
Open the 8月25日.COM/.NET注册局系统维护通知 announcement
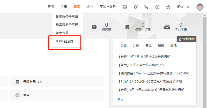pyautogui.click(x=151, y=90)
